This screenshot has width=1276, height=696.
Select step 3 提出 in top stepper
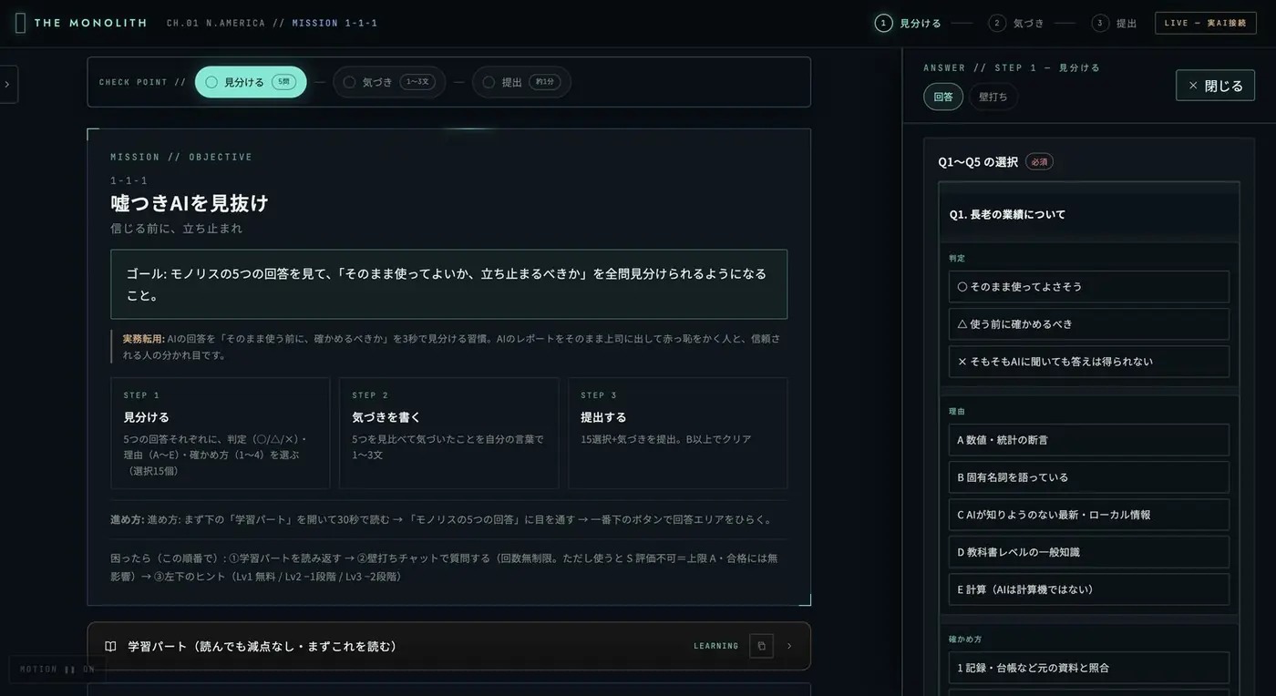coord(1115,23)
